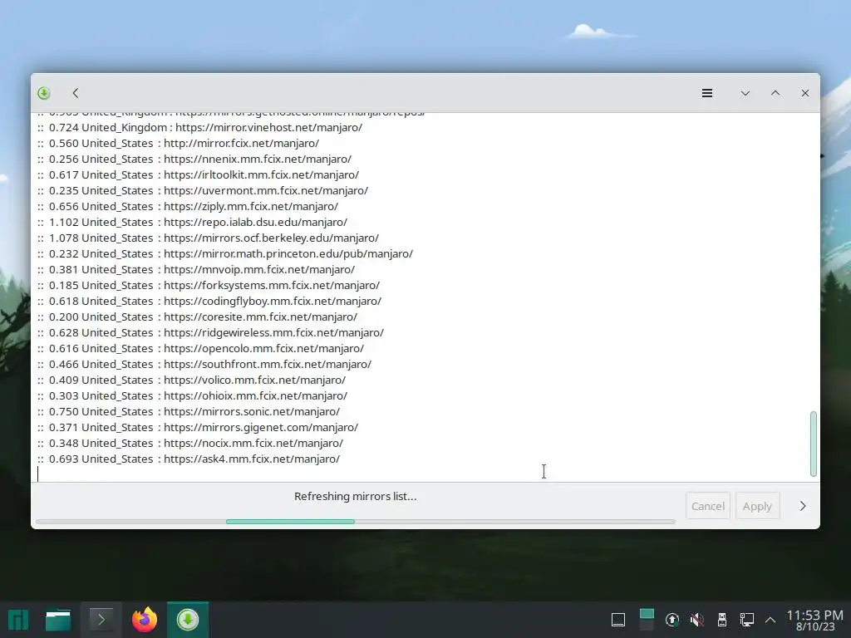Close the Pamac window

click(x=804, y=93)
